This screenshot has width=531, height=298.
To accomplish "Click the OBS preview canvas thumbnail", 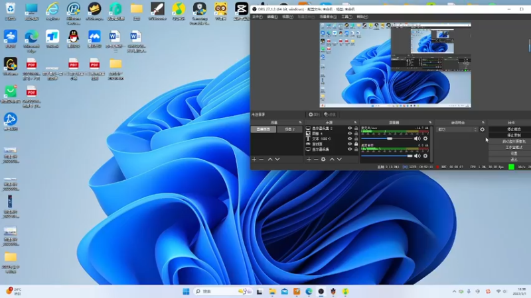I will pos(395,65).
